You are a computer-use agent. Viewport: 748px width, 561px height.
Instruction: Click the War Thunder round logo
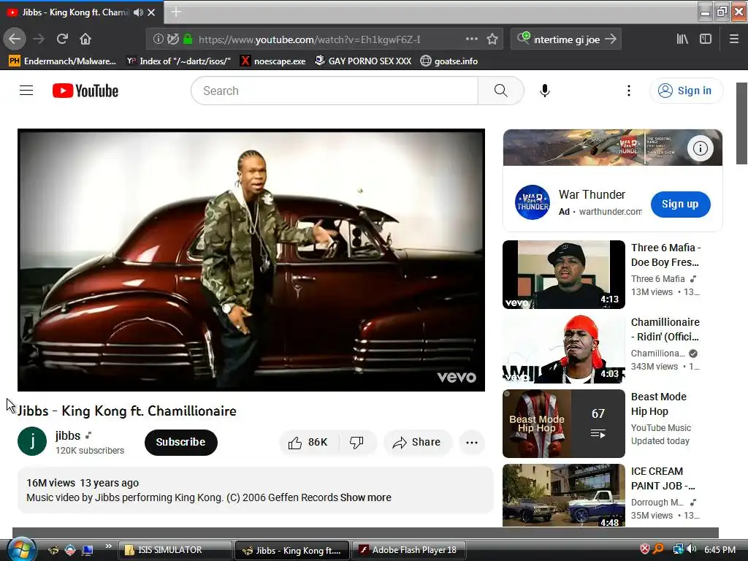(533, 202)
